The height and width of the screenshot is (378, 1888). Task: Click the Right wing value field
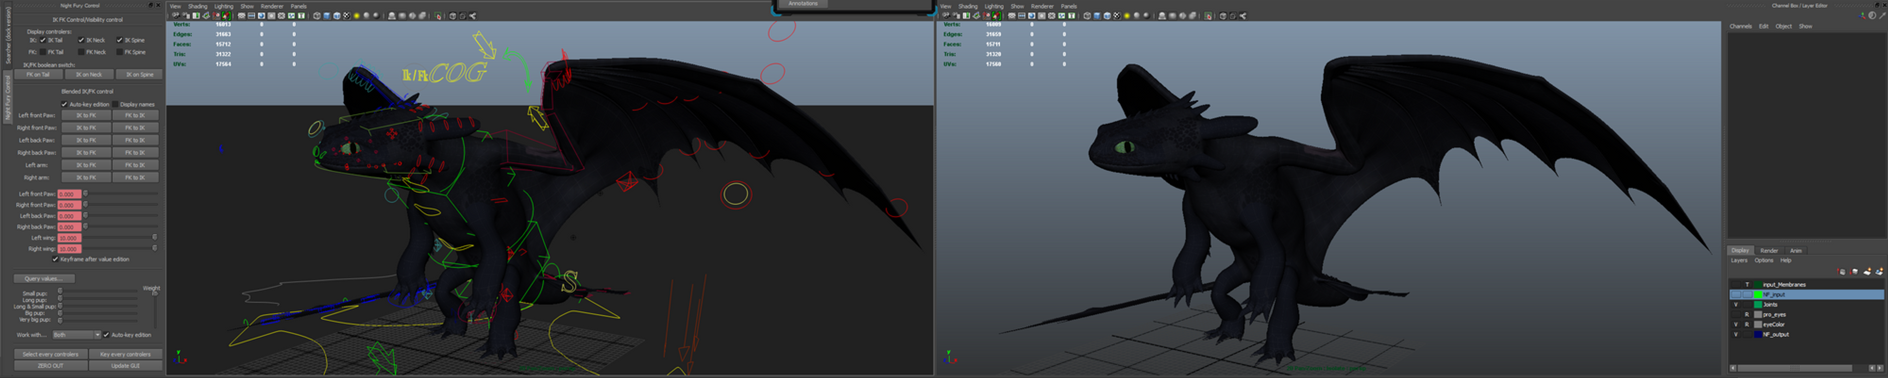point(69,249)
